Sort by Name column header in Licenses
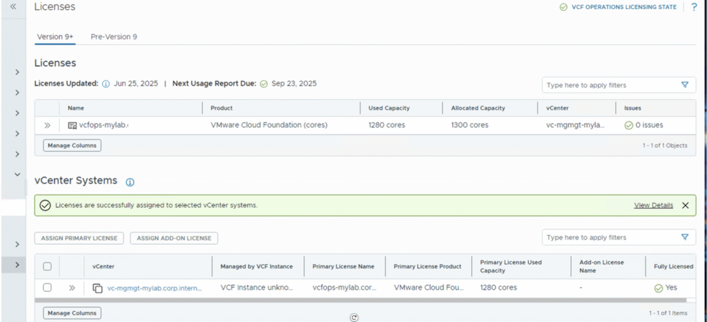707x322 pixels. point(76,108)
